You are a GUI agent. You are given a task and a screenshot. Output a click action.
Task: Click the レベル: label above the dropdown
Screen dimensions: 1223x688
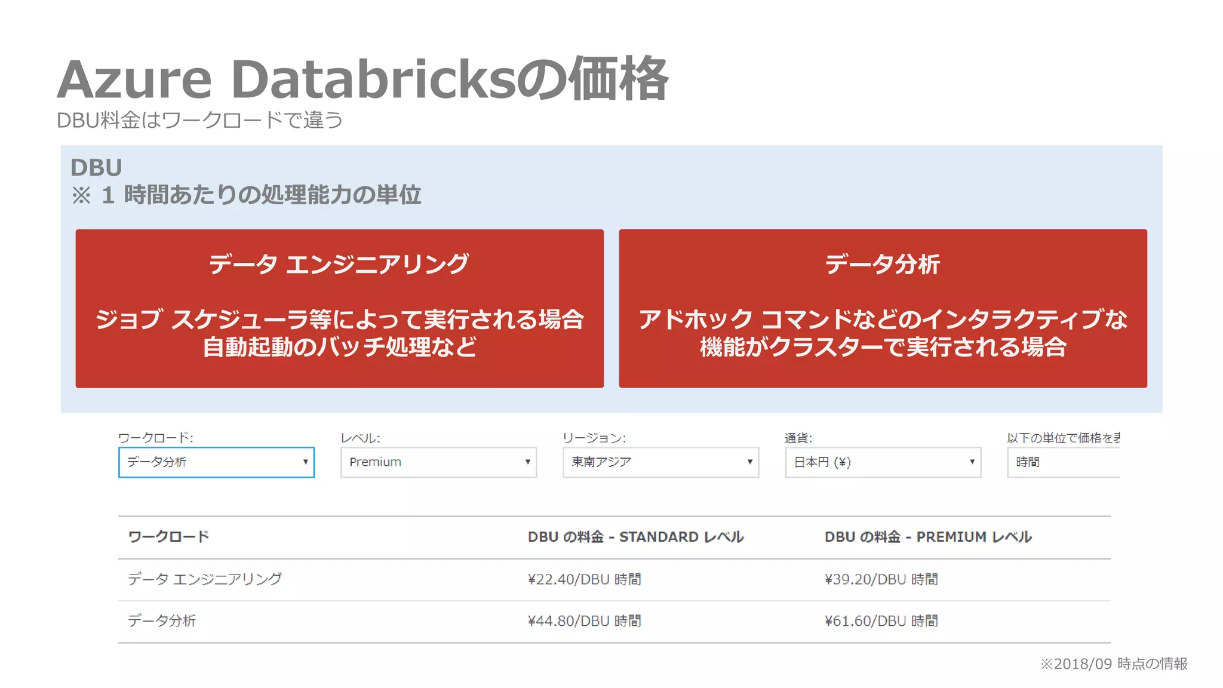[360, 438]
